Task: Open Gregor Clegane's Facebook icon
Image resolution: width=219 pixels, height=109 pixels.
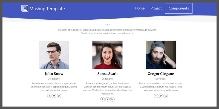Action: [156, 96]
